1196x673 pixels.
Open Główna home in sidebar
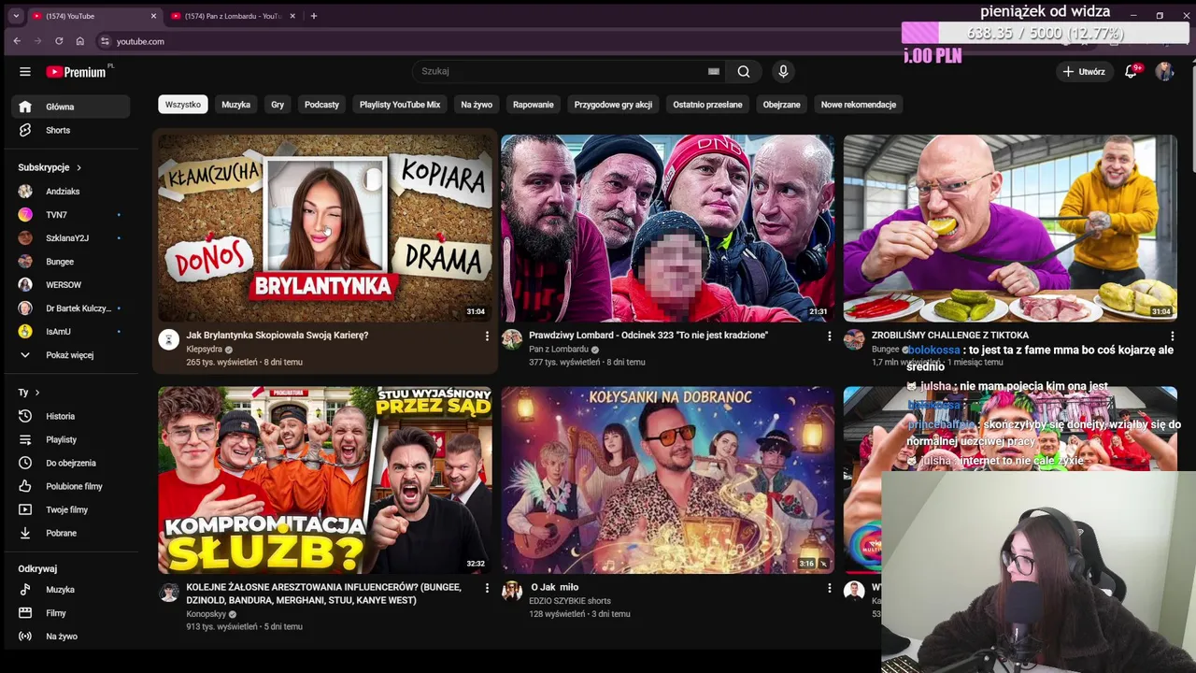pyautogui.click(x=71, y=107)
